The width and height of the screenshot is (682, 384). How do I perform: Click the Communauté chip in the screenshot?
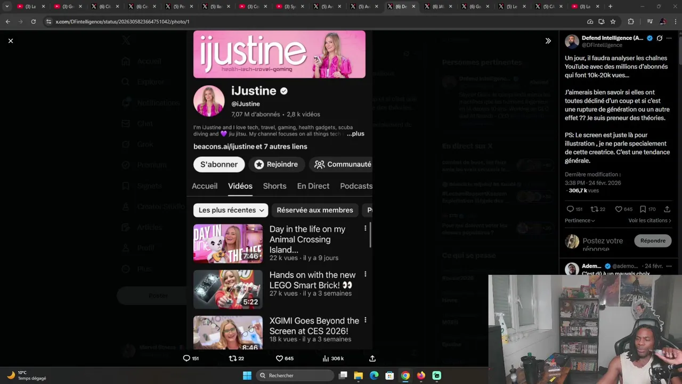[x=342, y=164]
